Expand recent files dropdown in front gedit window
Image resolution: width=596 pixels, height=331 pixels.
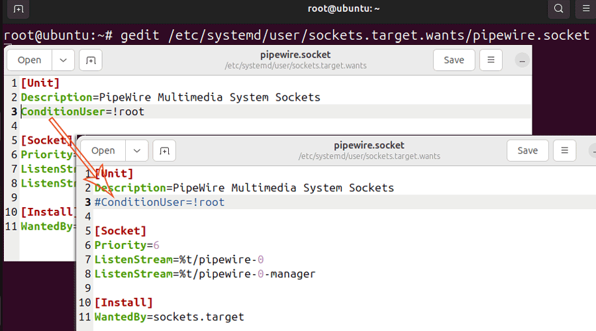point(137,150)
